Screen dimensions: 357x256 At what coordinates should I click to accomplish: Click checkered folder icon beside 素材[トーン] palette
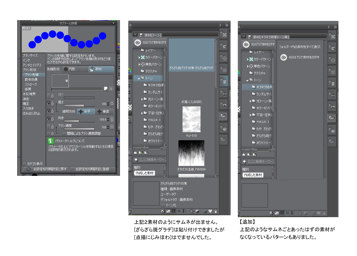[224, 70]
